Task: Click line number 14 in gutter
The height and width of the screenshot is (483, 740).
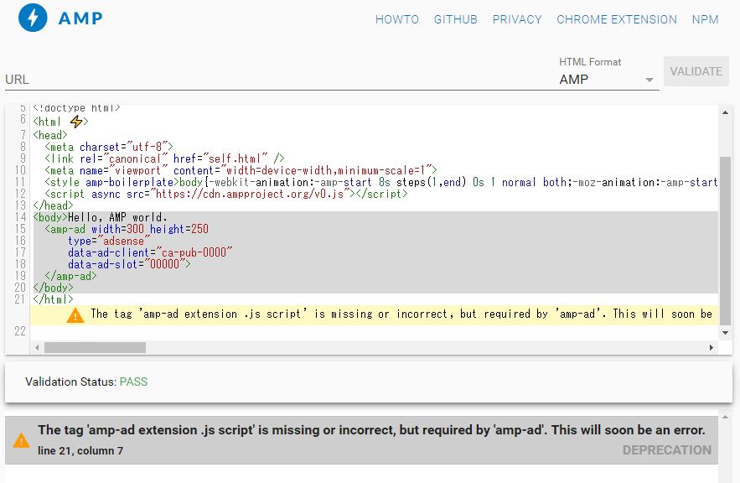Action: click(x=20, y=217)
